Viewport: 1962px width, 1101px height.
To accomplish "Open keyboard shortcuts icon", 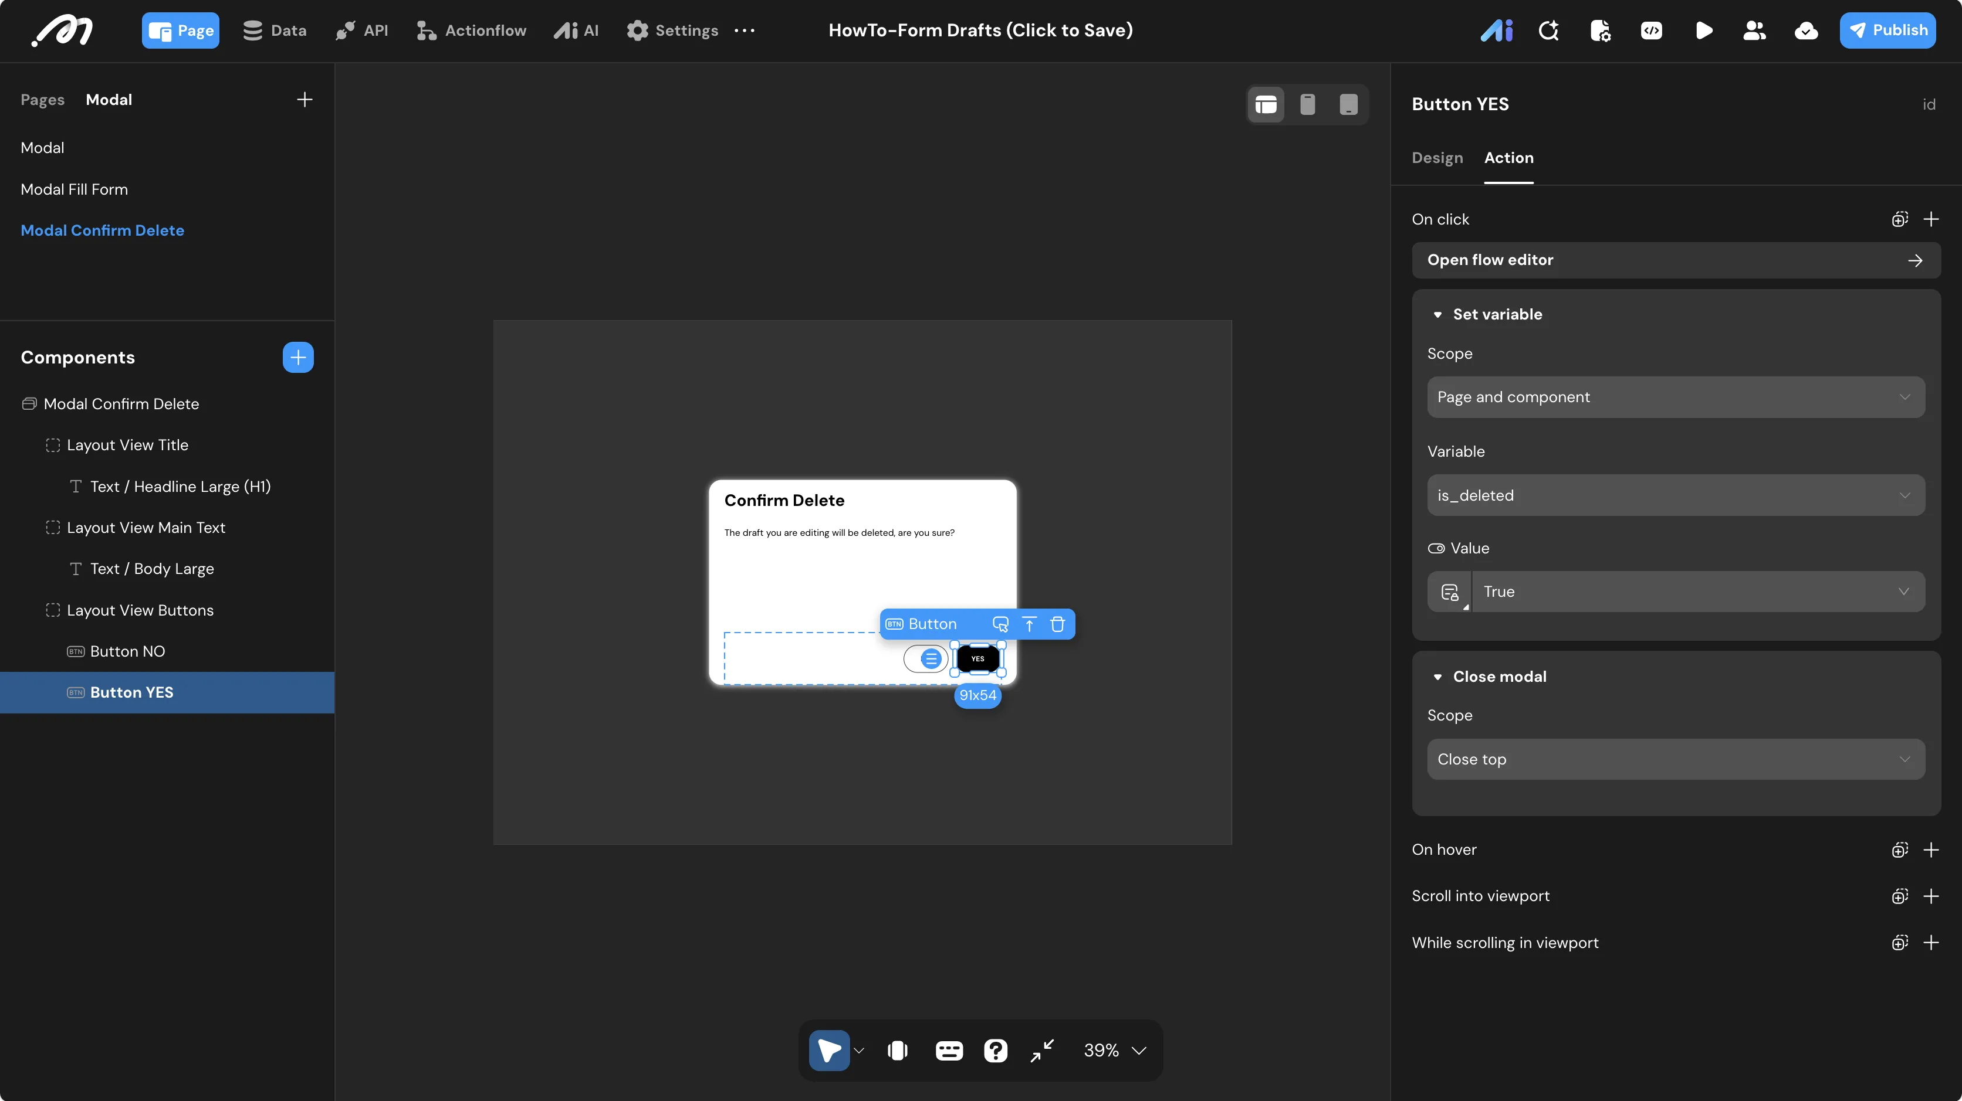I will (948, 1050).
